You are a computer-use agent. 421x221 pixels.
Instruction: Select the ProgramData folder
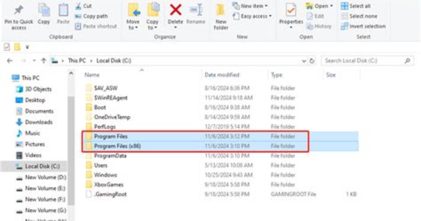click(106, 156)
